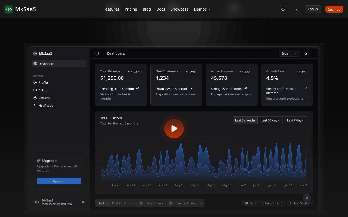Image resolution: width=348 pixels, height=217 pixels.
Task: Click the May 12 axis label
Action: 195,185
